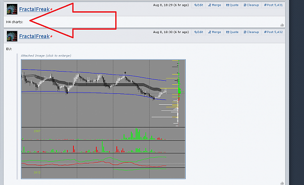Click FractalFreak avatar on post 5,432

(x=12, y=36)
